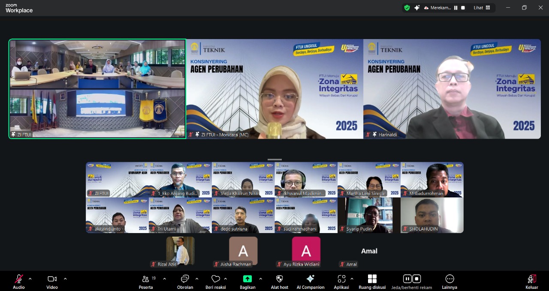
Task: Toggle the camera with the Video button
Action: click(52, 282)
